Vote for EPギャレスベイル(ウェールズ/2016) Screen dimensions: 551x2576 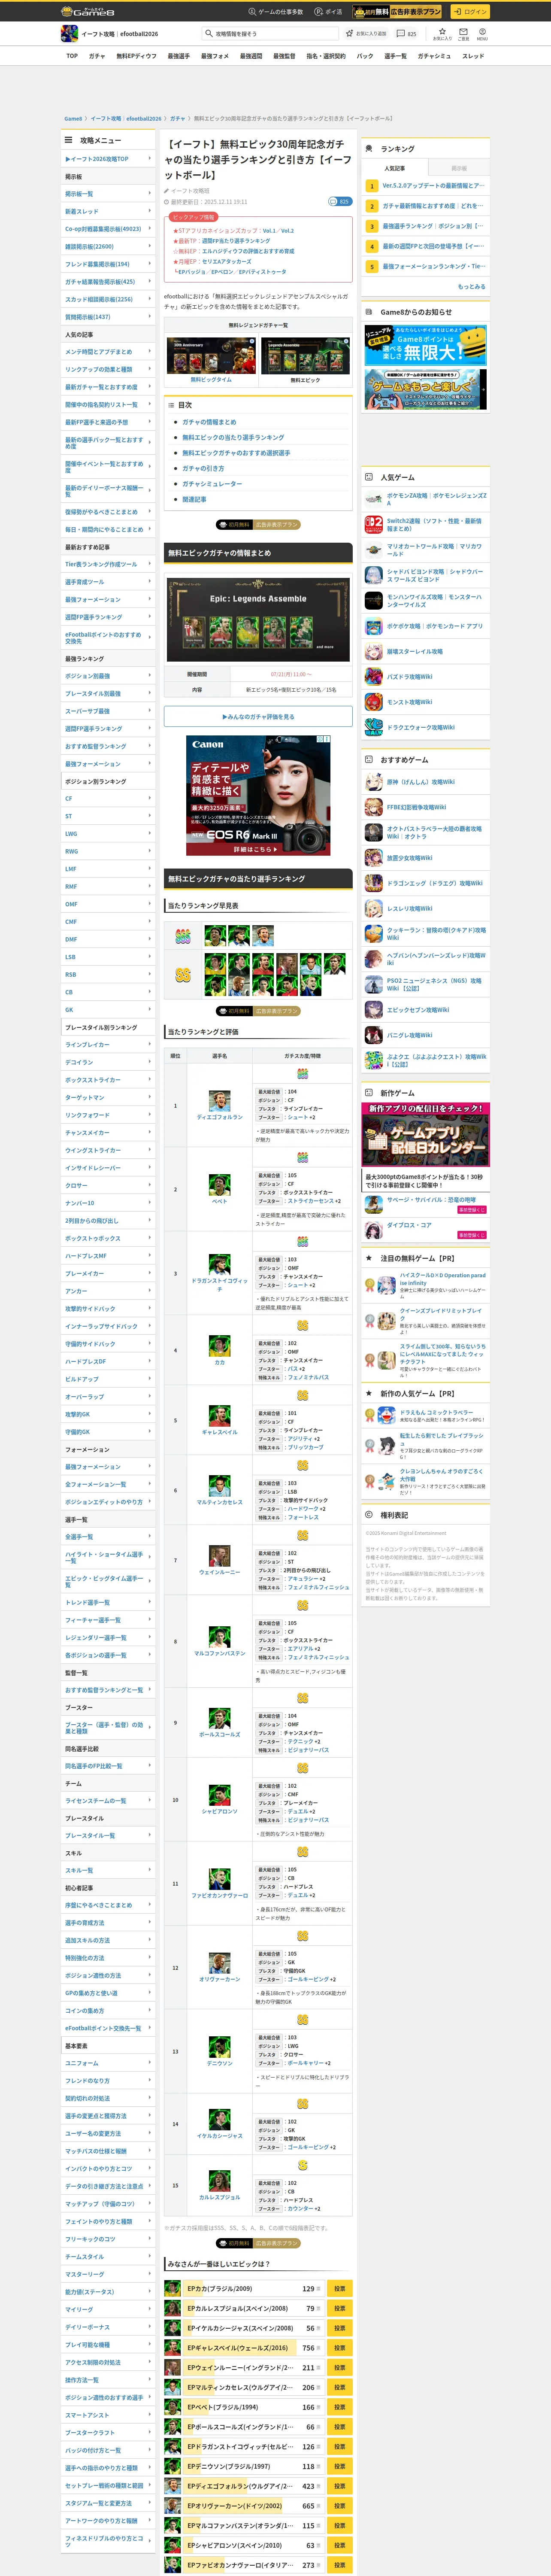[339, 2348]
